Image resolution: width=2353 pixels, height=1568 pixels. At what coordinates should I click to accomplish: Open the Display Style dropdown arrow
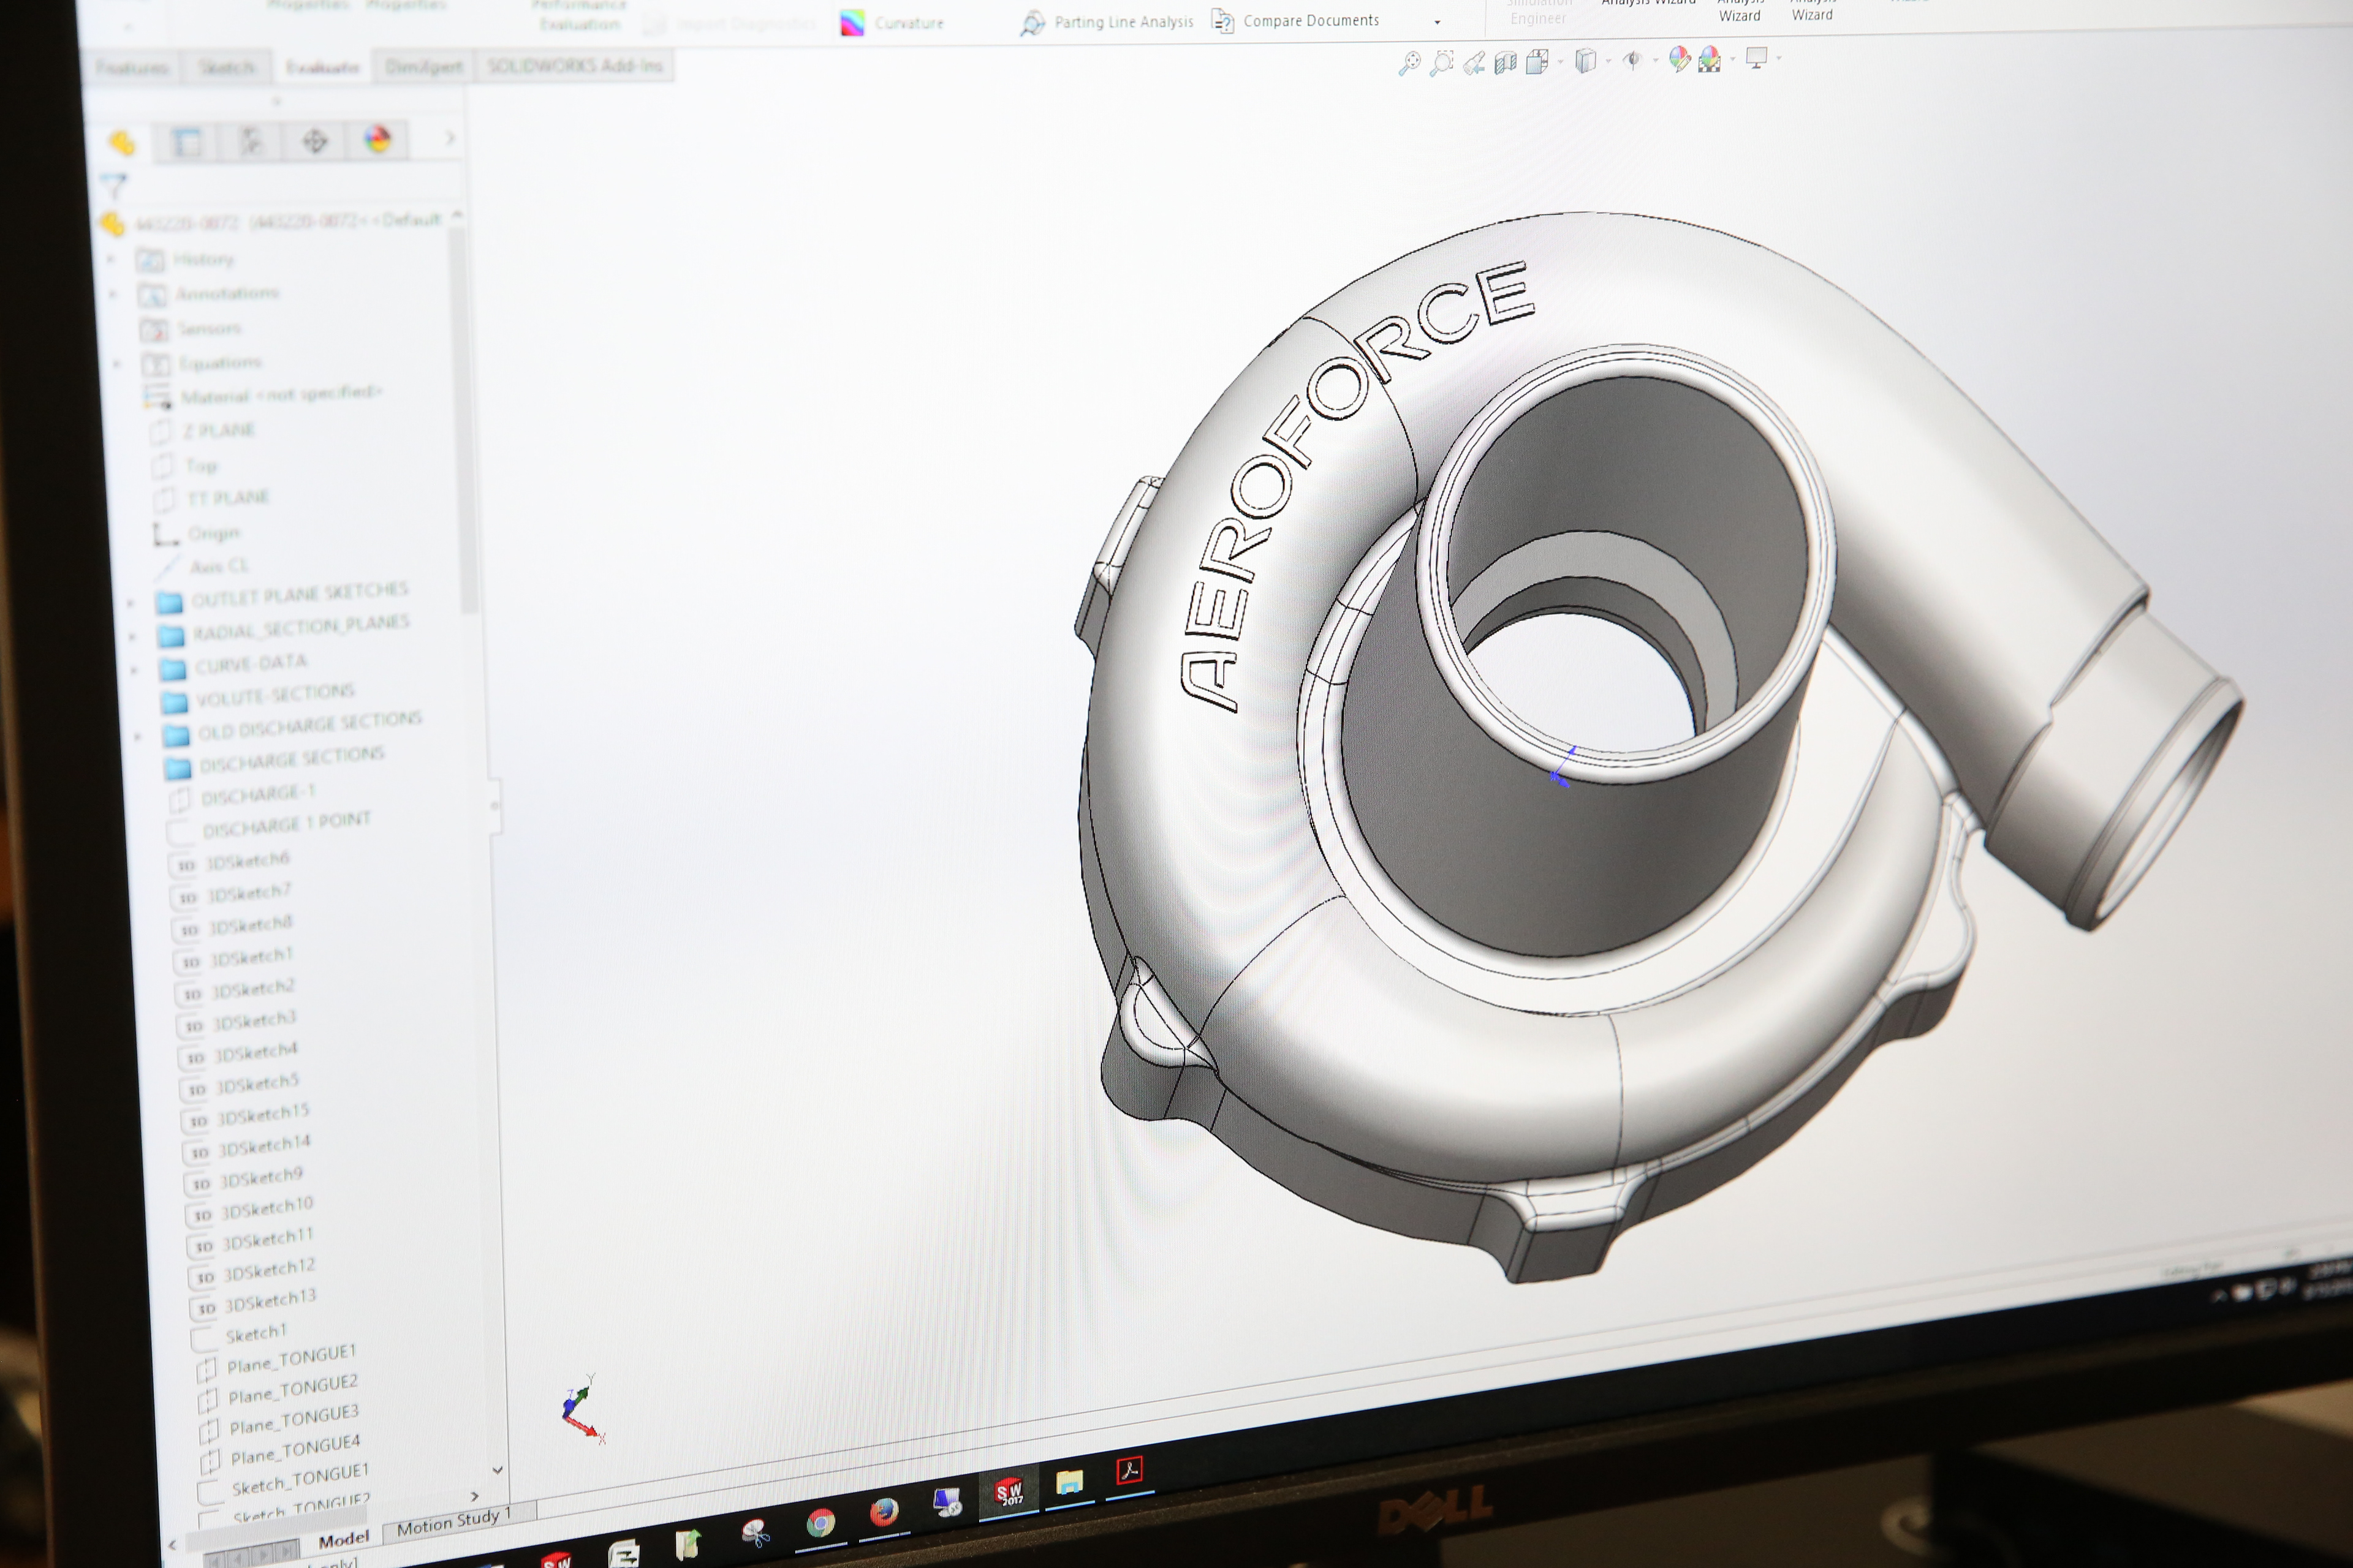1608,62
